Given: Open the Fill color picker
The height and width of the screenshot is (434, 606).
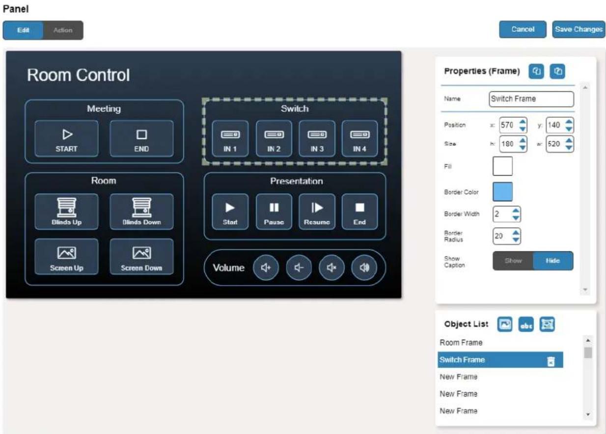Looking at the screenshot, I should click(x=502, y=166).
